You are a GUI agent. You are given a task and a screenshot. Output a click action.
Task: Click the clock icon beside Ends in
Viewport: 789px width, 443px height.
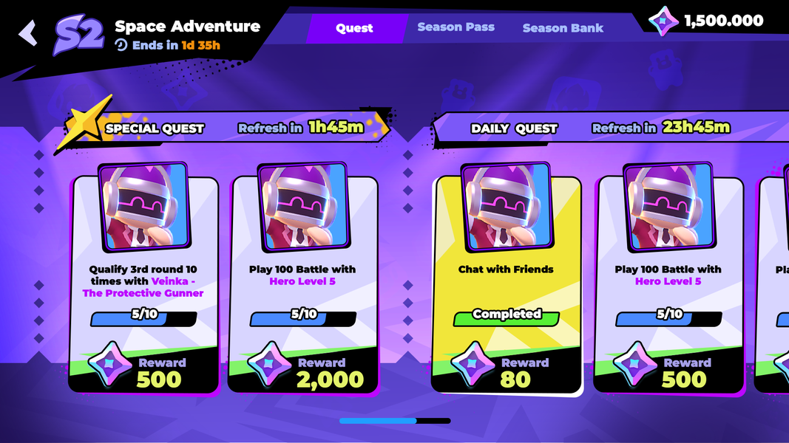pos(121,45)
